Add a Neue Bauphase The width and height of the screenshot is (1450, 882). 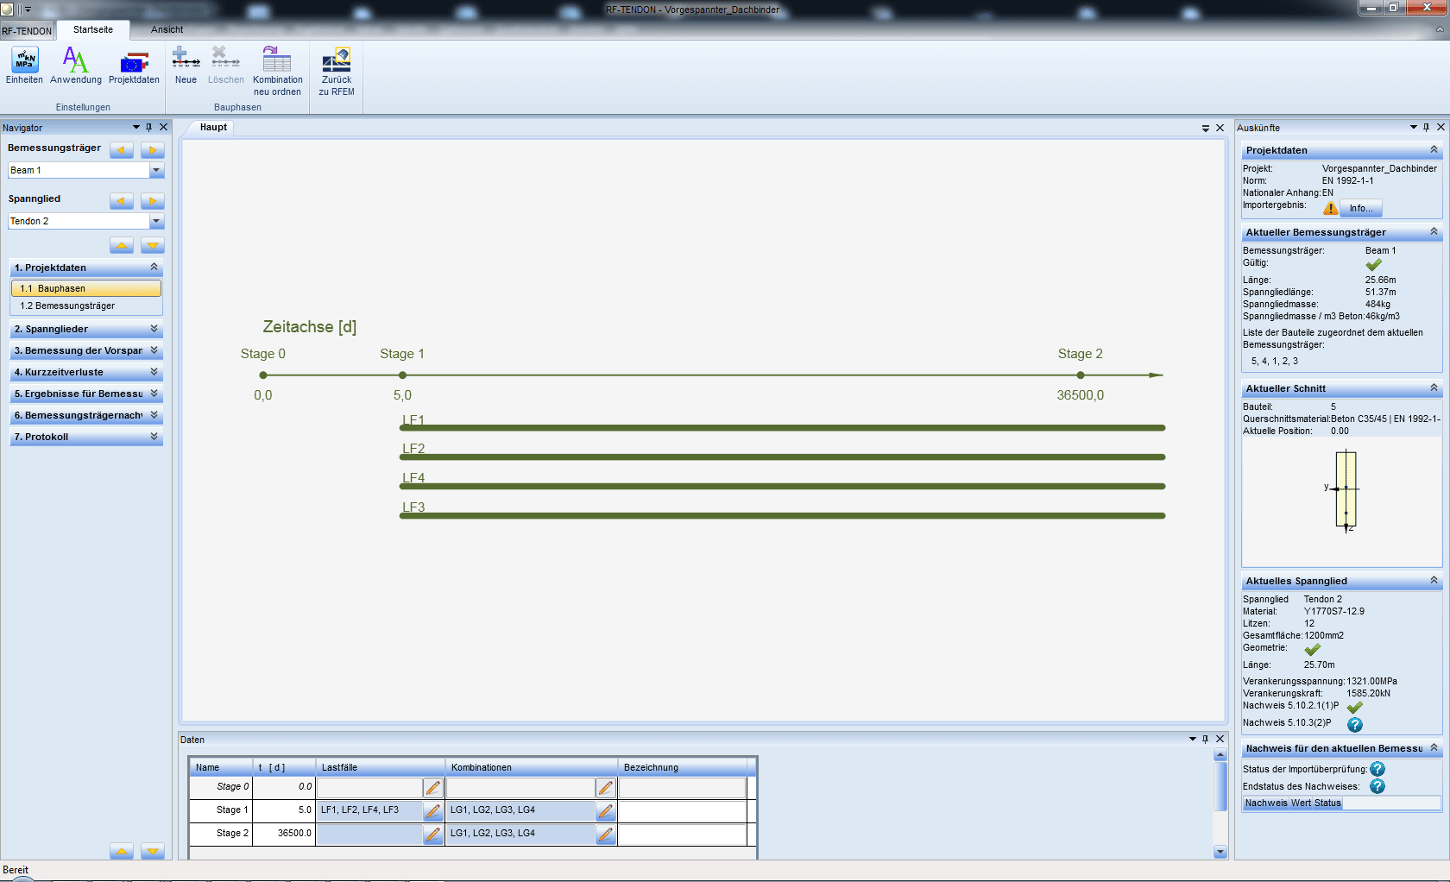point(186,66)
